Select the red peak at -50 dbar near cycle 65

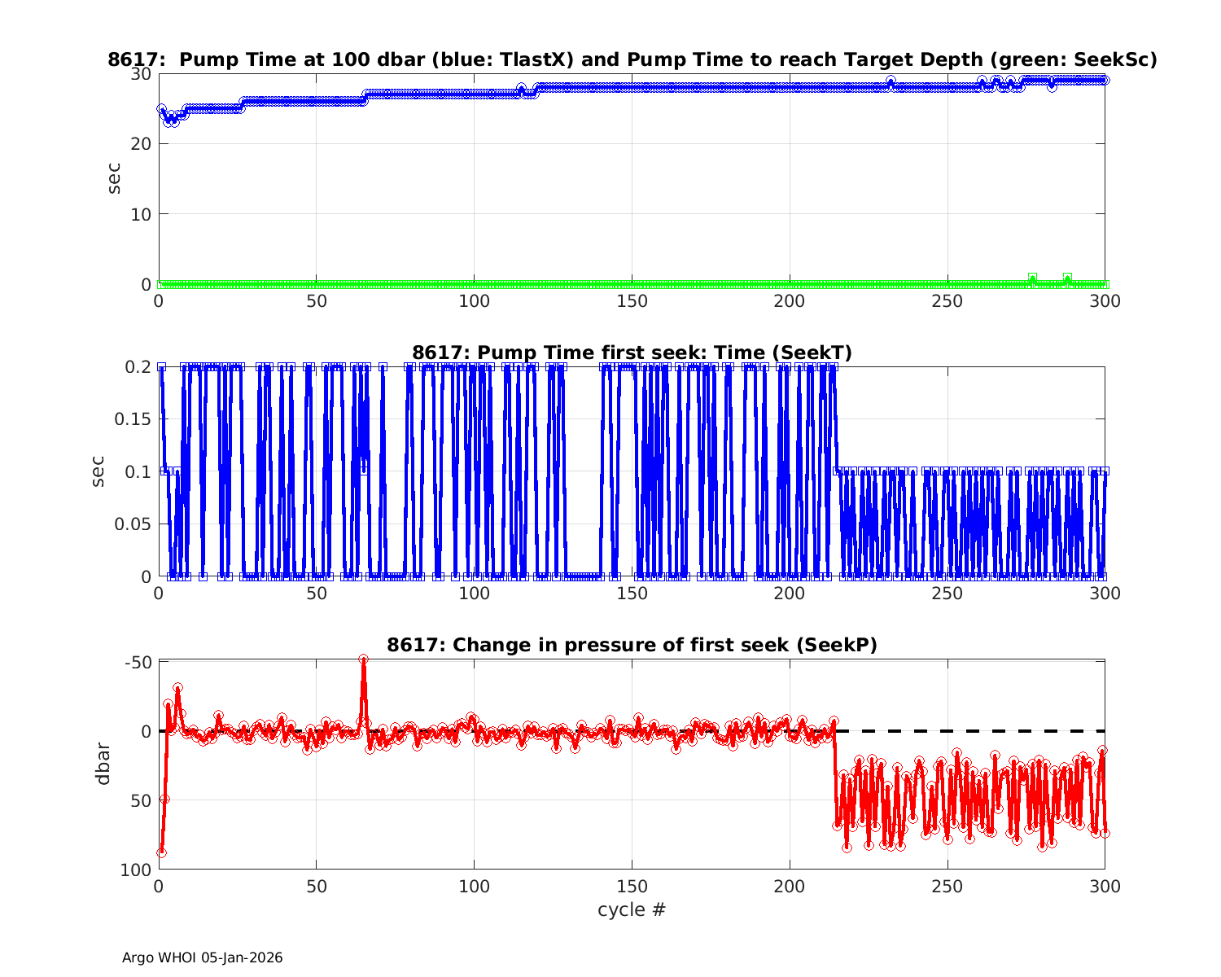(x=364, y=659)
